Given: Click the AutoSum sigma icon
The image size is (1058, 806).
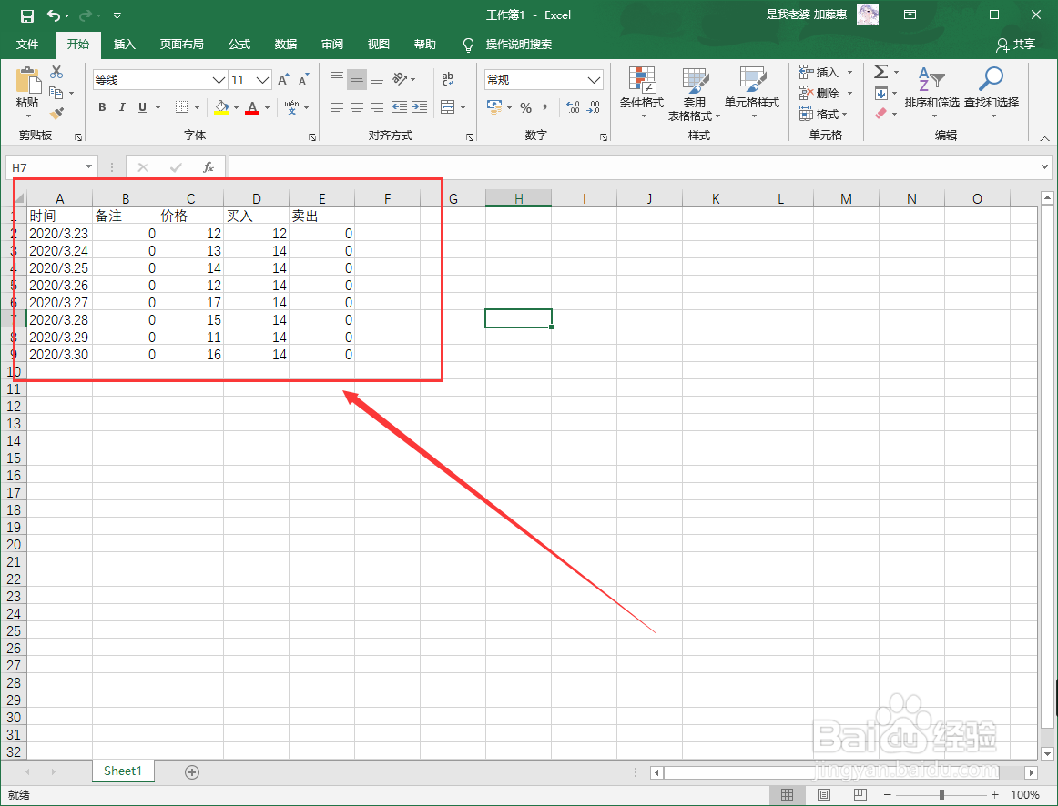Looking at the screenshot, I should pyautogui.click(x=881, y=72).
